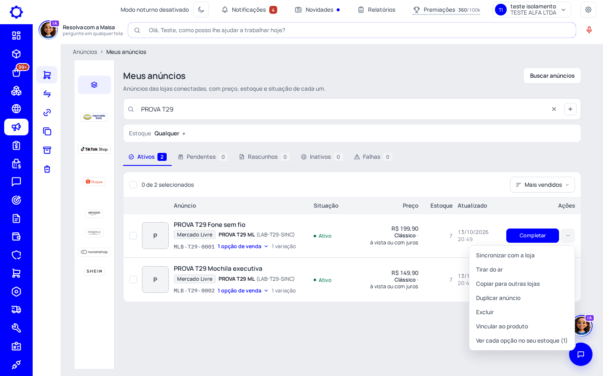Open products cube icon in sidebar
This screenshot has width=603, height=376.
point(16,54)
